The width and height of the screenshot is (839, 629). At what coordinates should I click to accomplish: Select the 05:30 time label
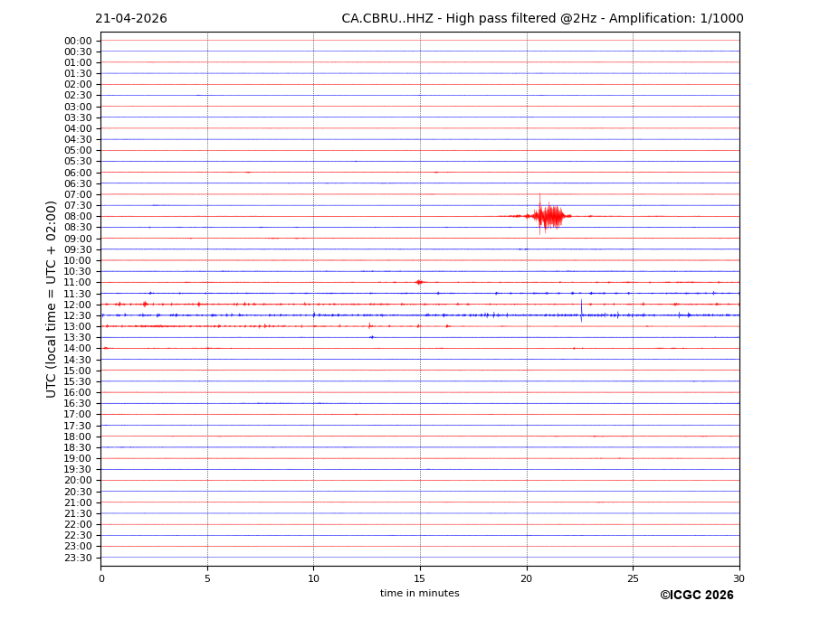(x=78, y=162)
